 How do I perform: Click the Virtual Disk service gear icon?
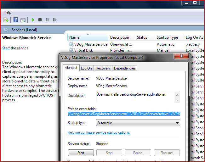coord(71,50)
